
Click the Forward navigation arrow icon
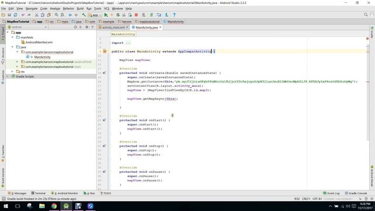tap(76, 15)
